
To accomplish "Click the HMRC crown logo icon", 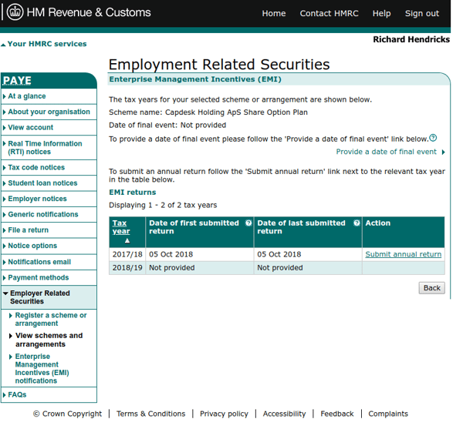I will pos(15,12).
